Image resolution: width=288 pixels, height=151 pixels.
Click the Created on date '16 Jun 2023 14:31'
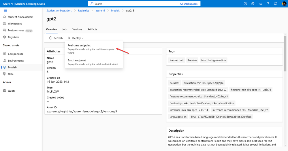59,82
